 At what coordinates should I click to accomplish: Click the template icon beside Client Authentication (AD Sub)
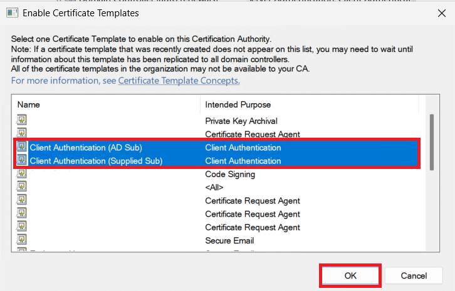pos(22,148)
